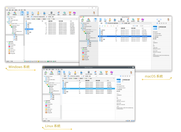Click New Table button in Linux window
Image resolution: width=181 pixels, height=132 pixels.
pyautogui.click(x=75, y=79)
